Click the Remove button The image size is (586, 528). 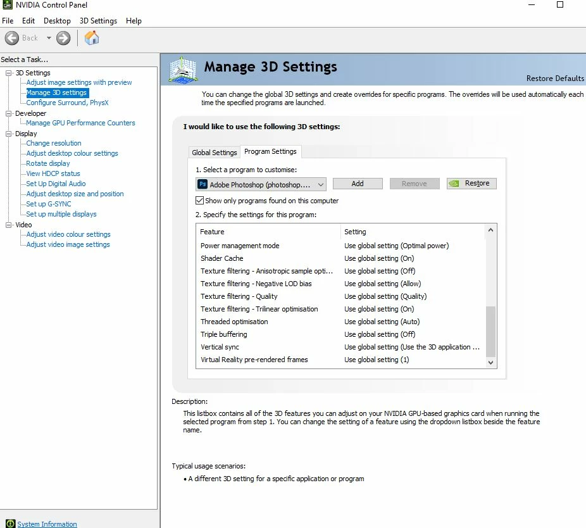415,184
